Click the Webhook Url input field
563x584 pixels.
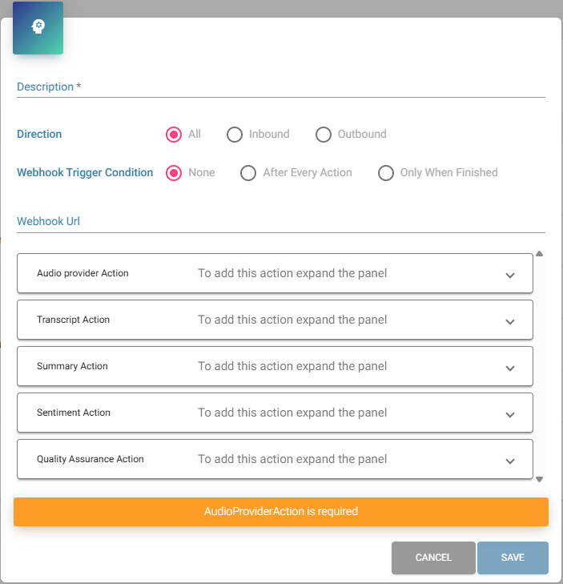click(x=280, y=222)
